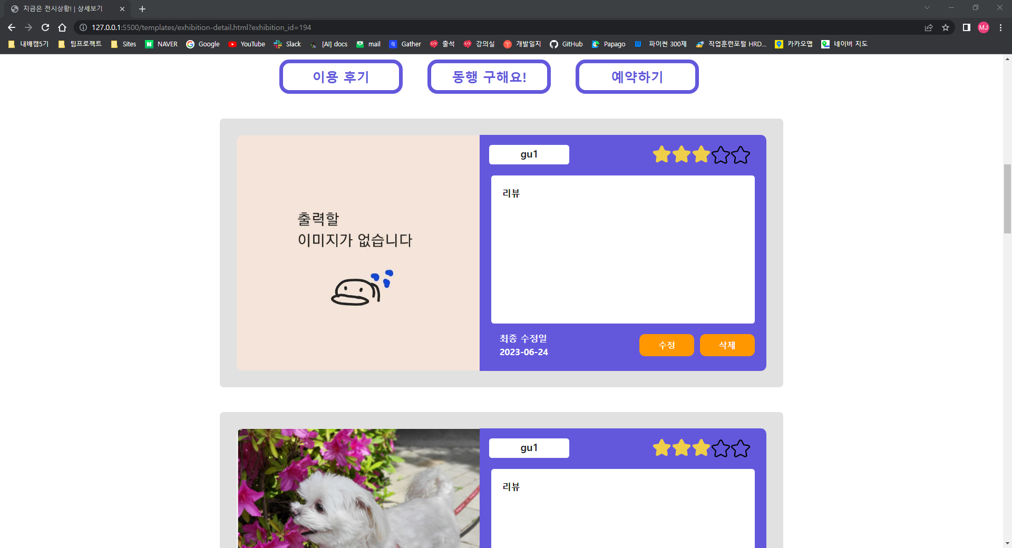Click the browser back arrow
Screen dimensions: 1012x548
coord(12,27)
